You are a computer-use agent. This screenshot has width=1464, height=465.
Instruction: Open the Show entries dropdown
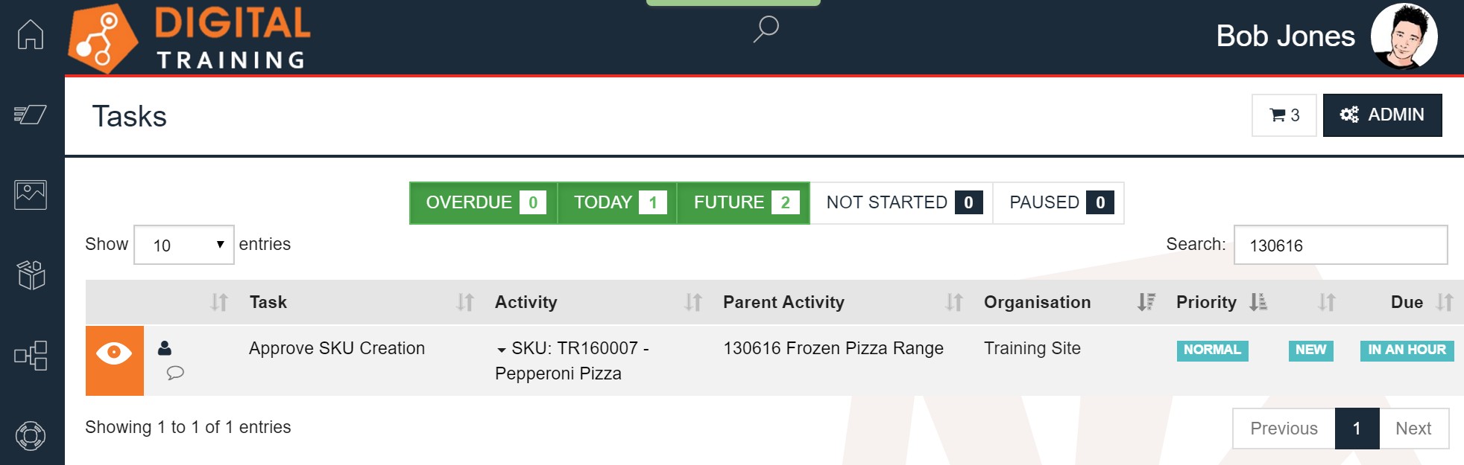click(x=184, y=245)
